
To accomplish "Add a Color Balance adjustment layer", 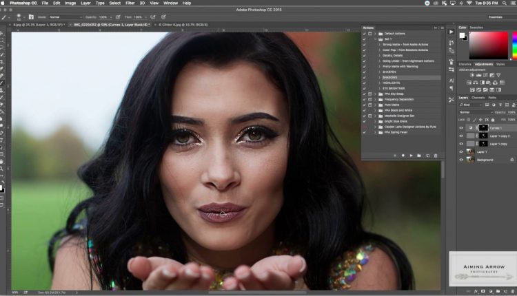I will pyautogui.click(x=476, y=83).
